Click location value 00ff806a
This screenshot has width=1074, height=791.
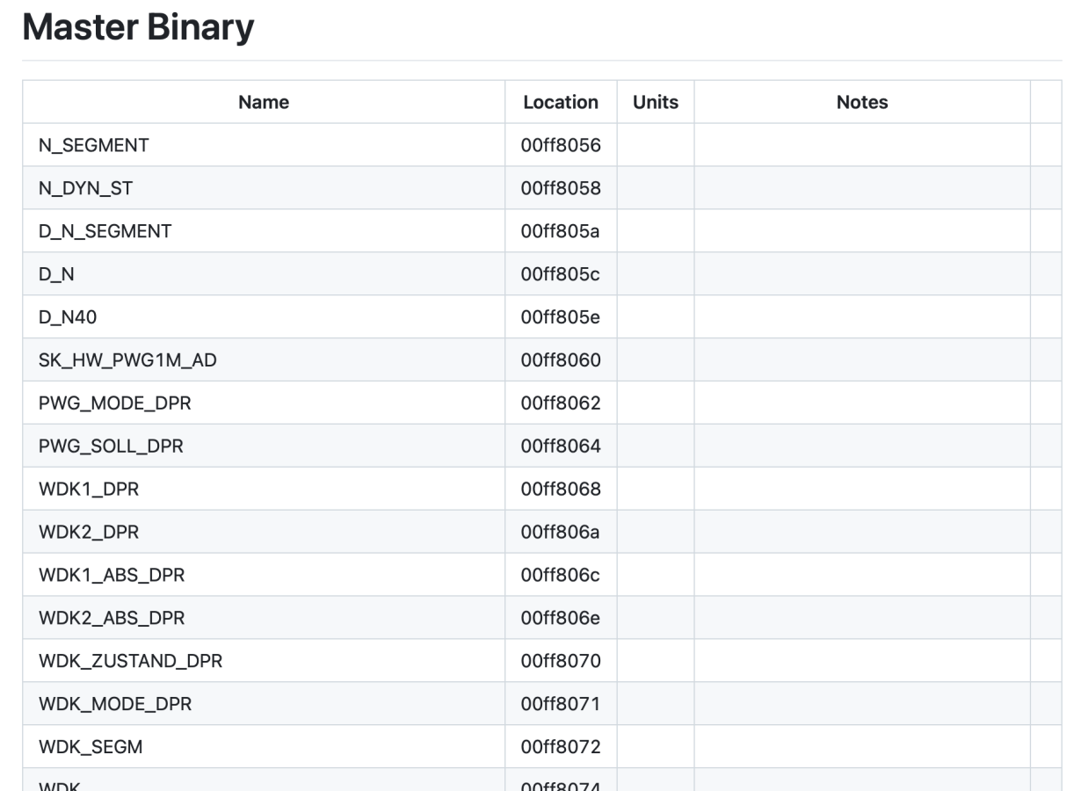pos(561,533)
